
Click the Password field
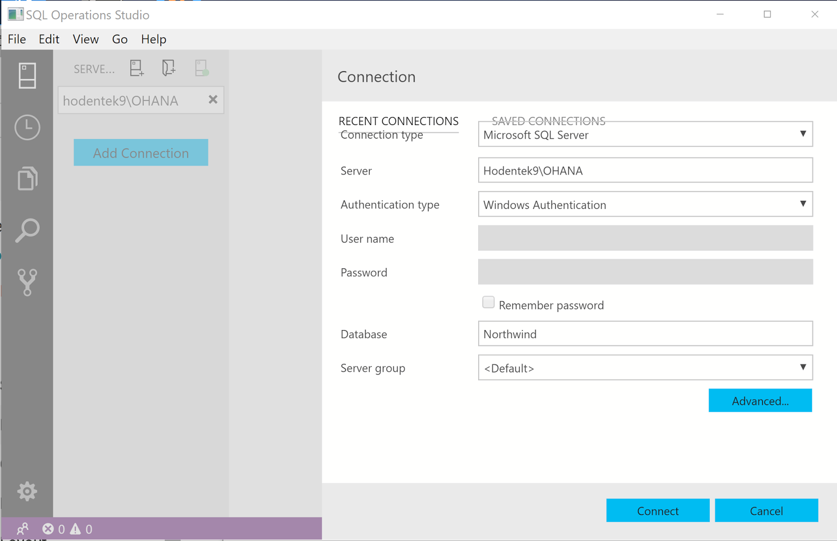point(645,272)
